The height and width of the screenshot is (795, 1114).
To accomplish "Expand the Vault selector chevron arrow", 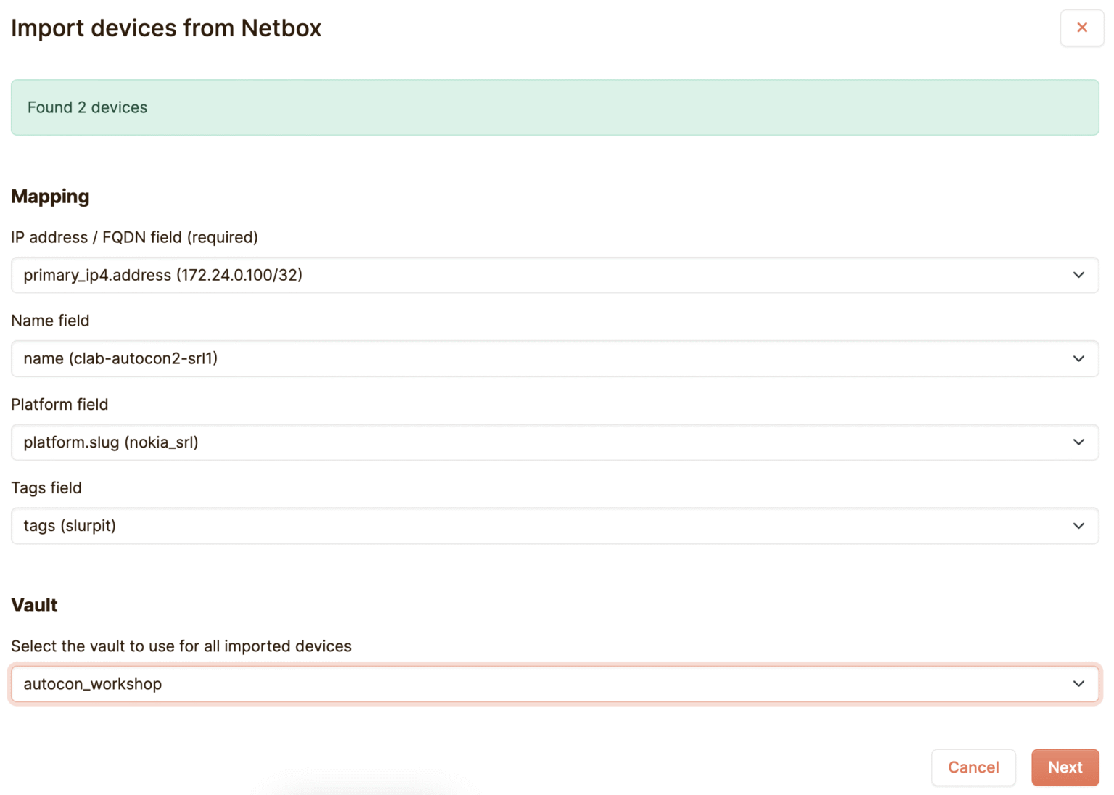I will (x=1078, y=683).
